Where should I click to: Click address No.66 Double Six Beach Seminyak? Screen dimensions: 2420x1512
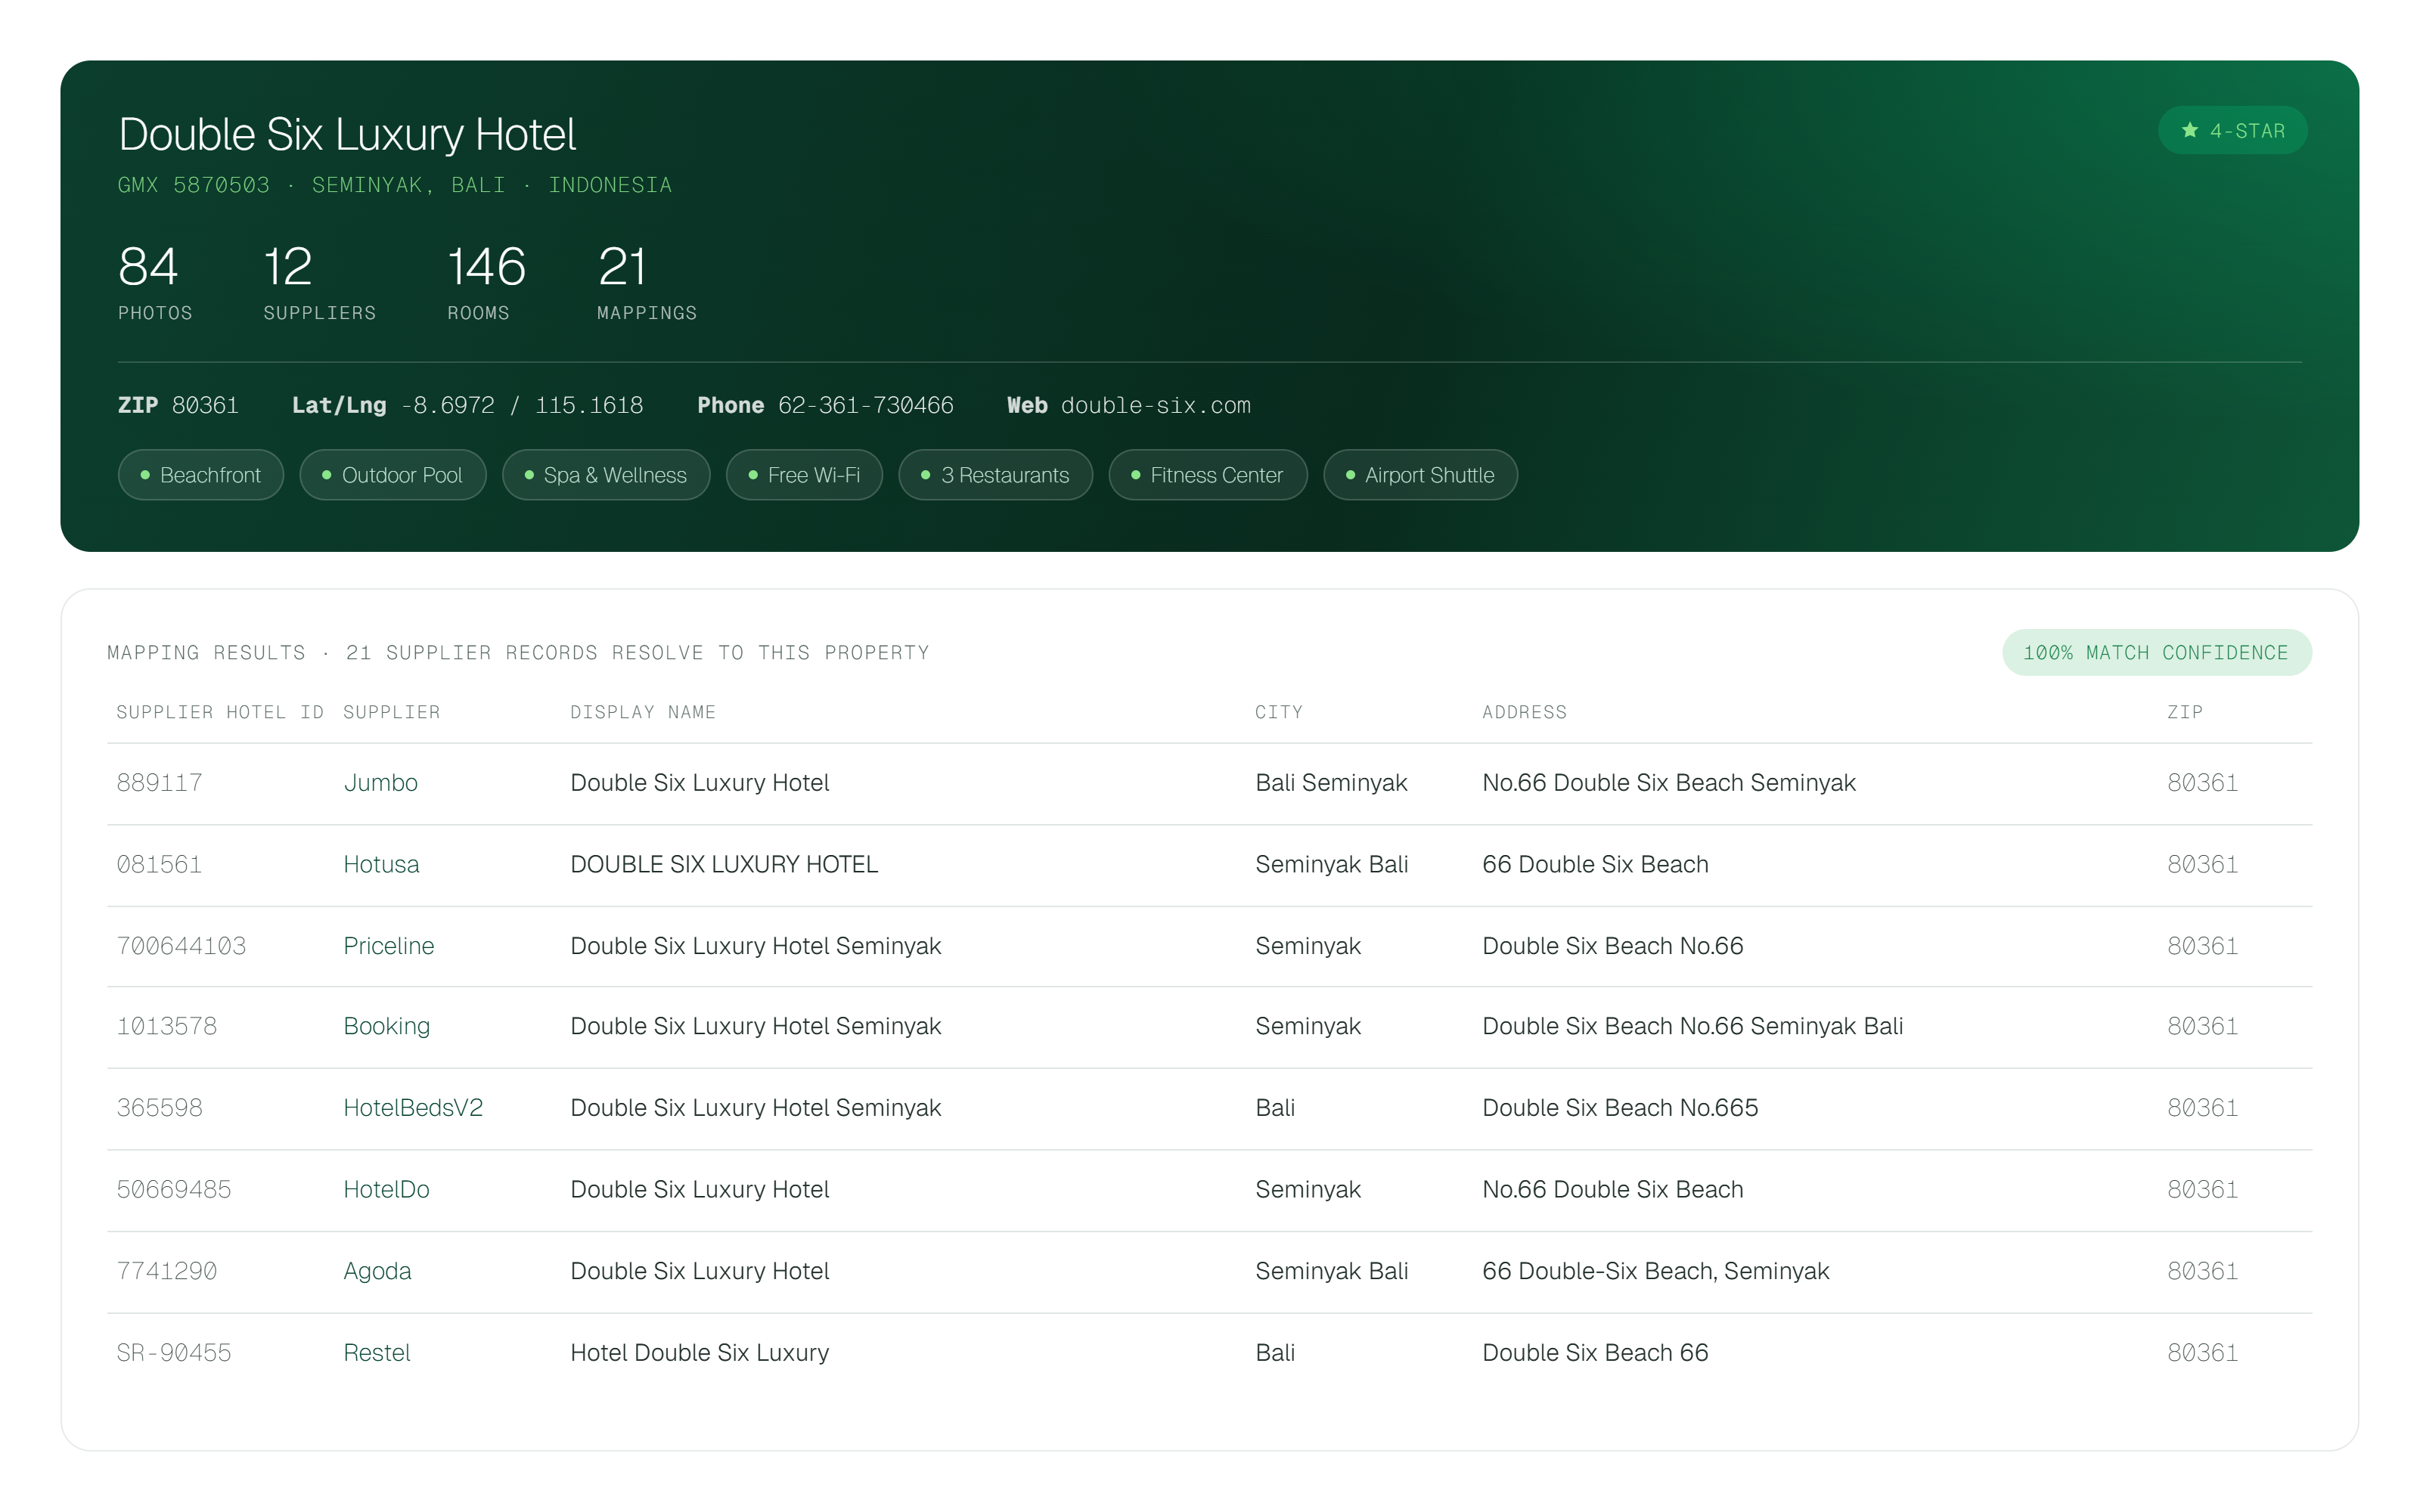[1669, 783]
